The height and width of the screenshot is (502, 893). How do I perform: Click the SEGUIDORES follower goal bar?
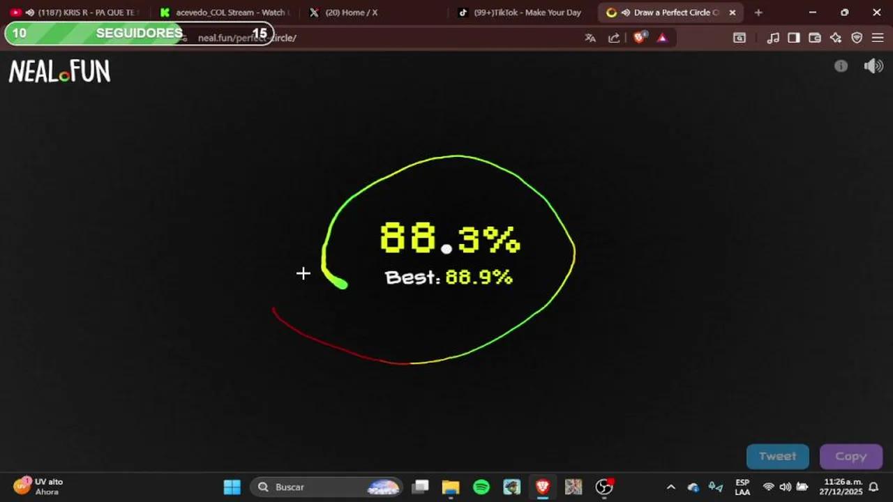(139, 33)
